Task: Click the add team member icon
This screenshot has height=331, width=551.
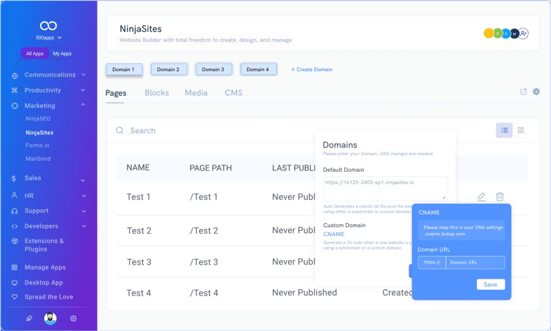Action: [x=523, y=34]
